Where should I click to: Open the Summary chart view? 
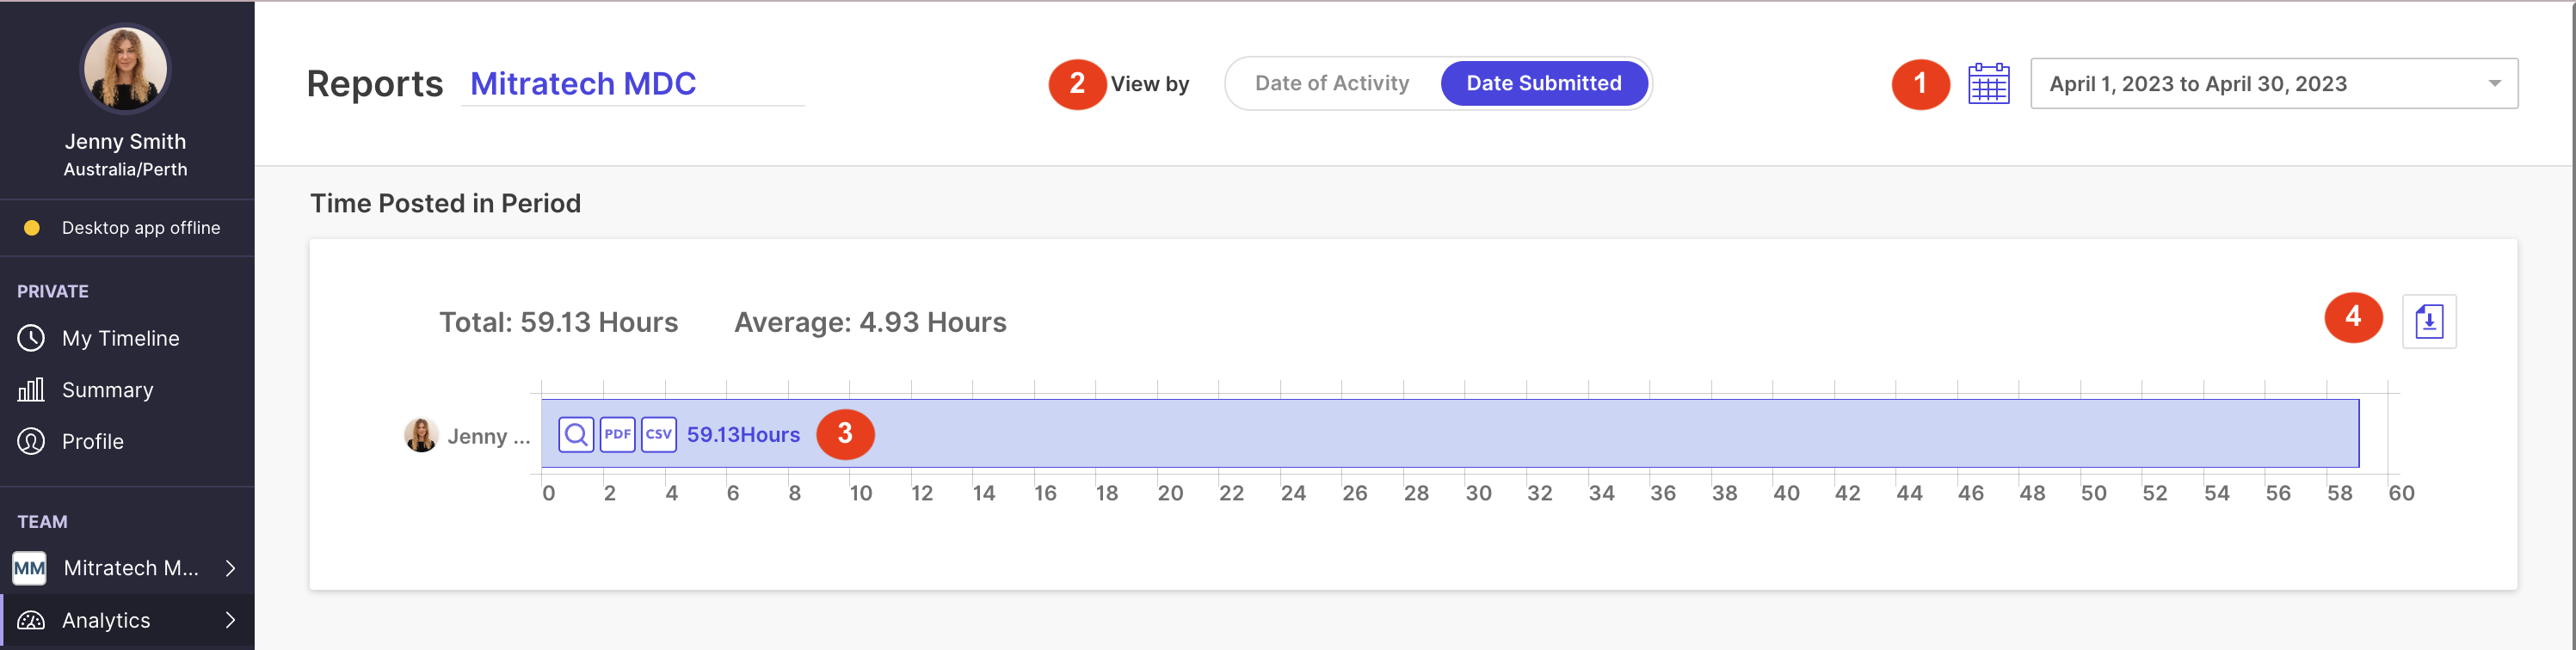pos(107,390)
